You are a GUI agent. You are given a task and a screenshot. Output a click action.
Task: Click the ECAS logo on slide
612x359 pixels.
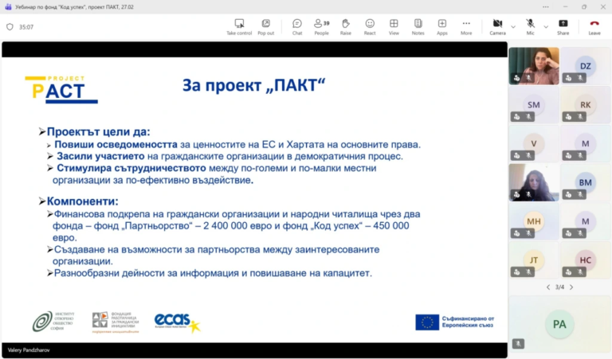coord(178,322)
